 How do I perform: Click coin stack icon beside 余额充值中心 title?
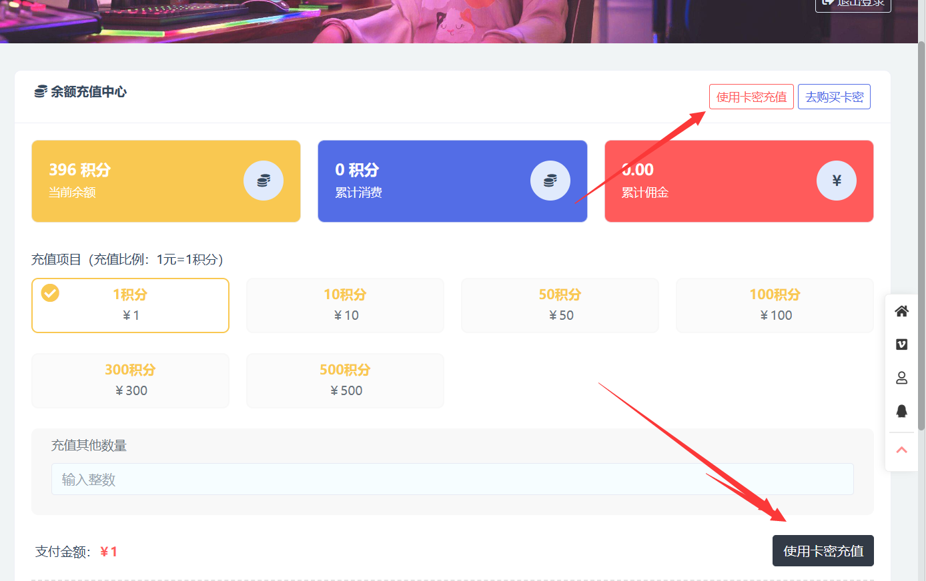coord(41,92)
